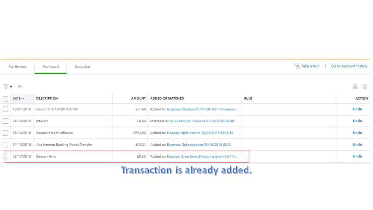Tick checkbox for Deposit Health Infrastru row

(x=6, y=133)
